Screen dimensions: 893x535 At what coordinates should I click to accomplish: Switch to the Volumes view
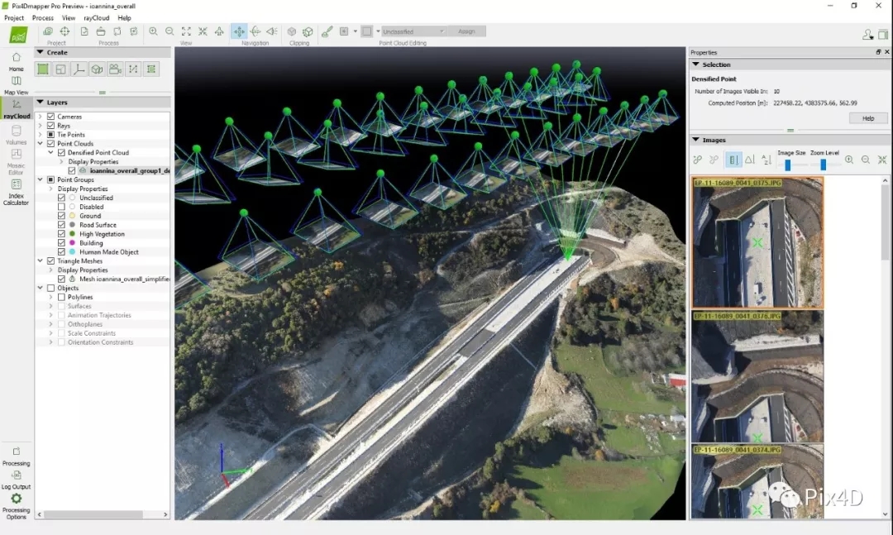(16, 135)
